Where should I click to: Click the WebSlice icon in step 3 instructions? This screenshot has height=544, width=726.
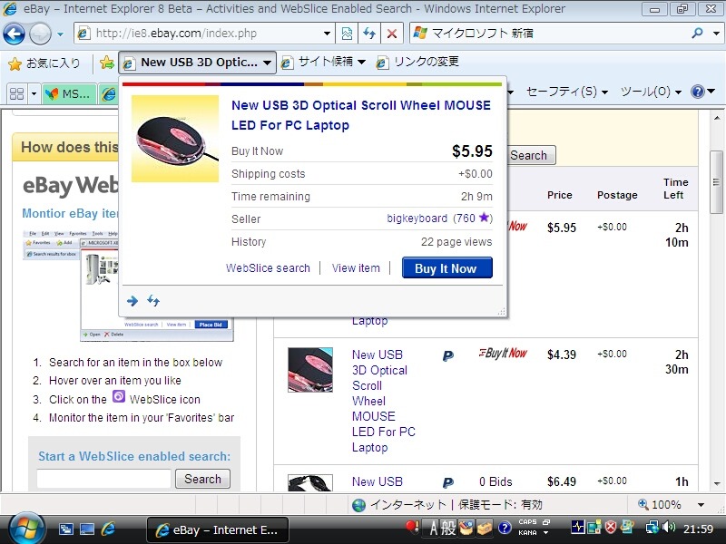tap(119, 397)
